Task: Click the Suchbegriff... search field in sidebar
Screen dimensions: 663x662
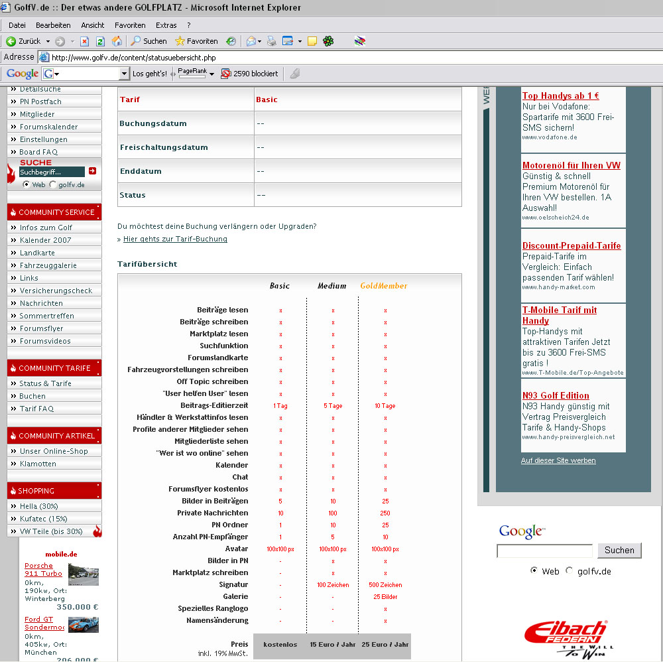Action: [52, 172]
